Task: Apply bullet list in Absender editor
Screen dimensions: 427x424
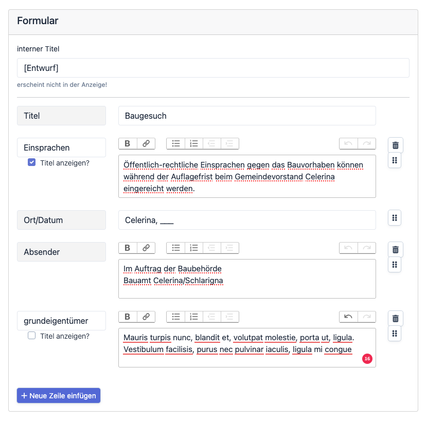Action: pos(176,248)
